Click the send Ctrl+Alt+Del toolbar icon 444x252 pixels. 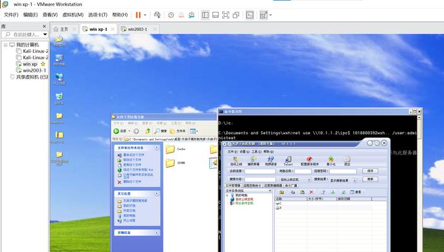click(157, 15)
